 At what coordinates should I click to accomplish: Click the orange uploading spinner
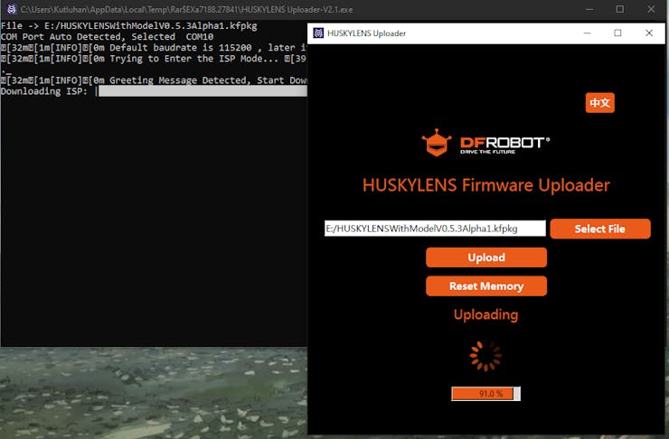(x=486, y=356)
